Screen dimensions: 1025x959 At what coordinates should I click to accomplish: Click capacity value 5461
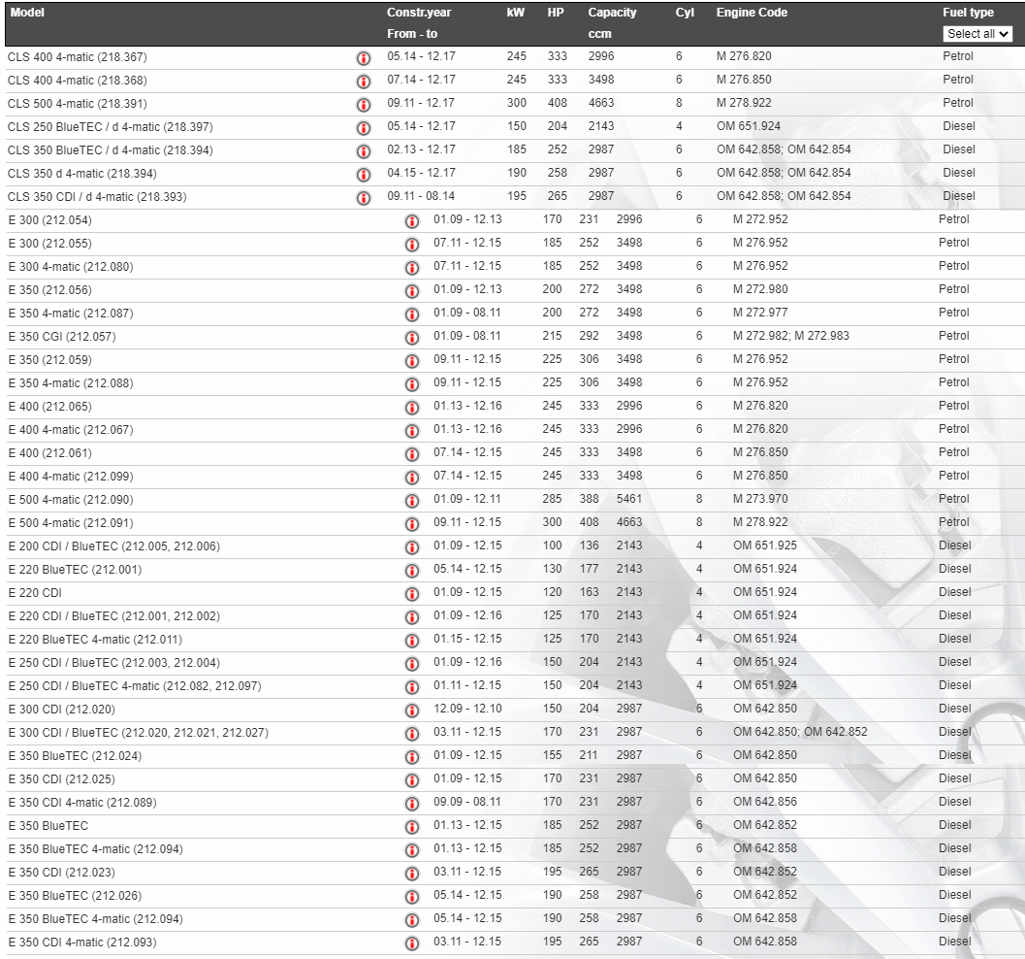point(628,499)
